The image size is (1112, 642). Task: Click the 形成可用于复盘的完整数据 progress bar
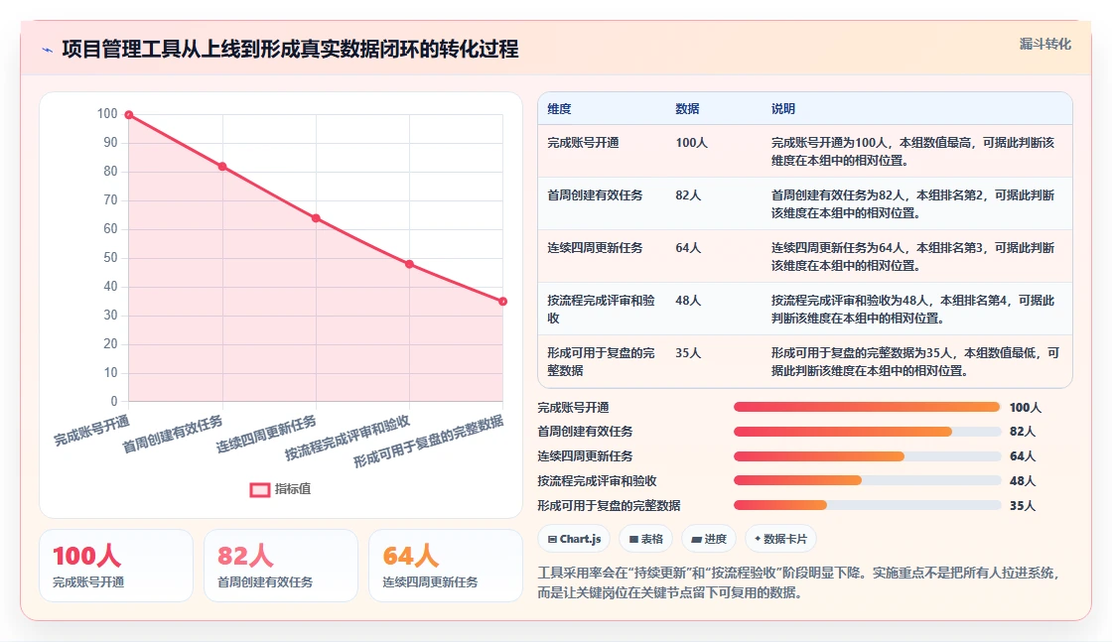point(867,505)
